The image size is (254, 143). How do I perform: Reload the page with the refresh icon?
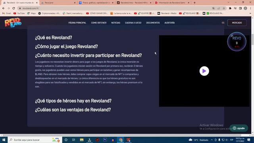(13, 8)
